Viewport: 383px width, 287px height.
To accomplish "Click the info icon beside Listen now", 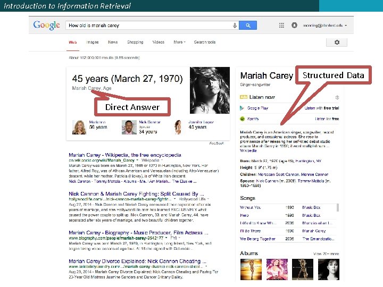I will pos(337,97).
